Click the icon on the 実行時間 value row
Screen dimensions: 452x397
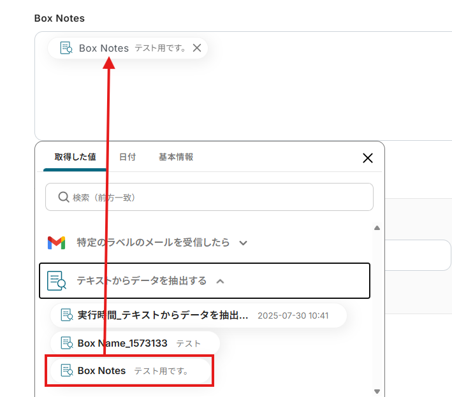tap(67, 315)
